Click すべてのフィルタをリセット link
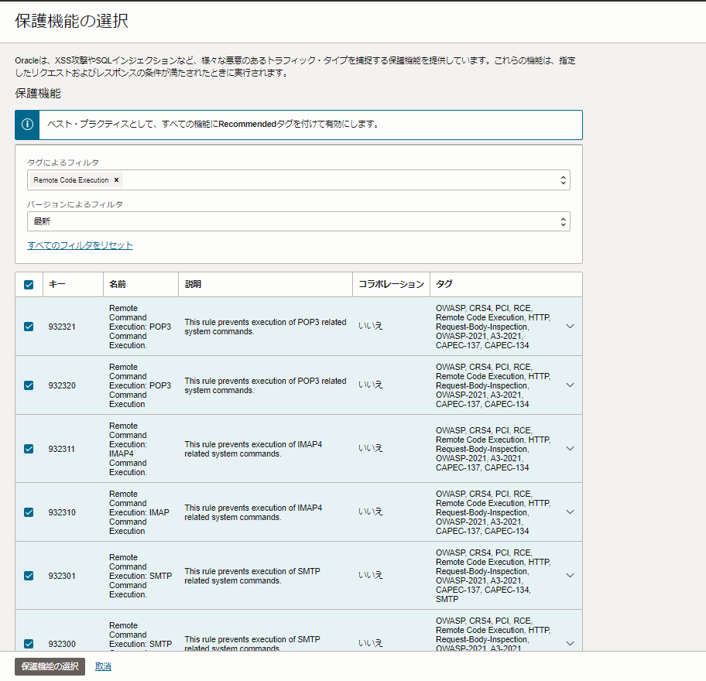 tap(80, 245)
